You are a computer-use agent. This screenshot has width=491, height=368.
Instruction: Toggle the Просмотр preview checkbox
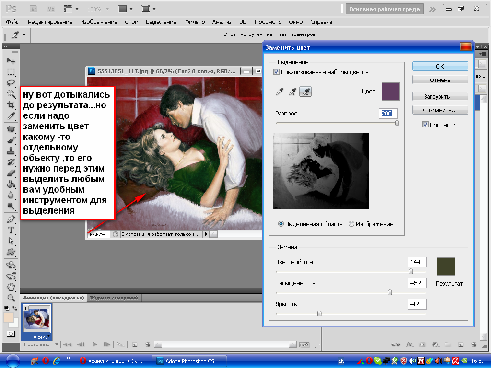click(425, 125)
